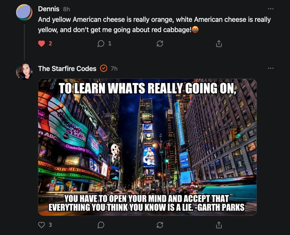Viewport: 290px width, 235px height.
Task: Open more options for Starfire Codes post
Action: (271, 68)
